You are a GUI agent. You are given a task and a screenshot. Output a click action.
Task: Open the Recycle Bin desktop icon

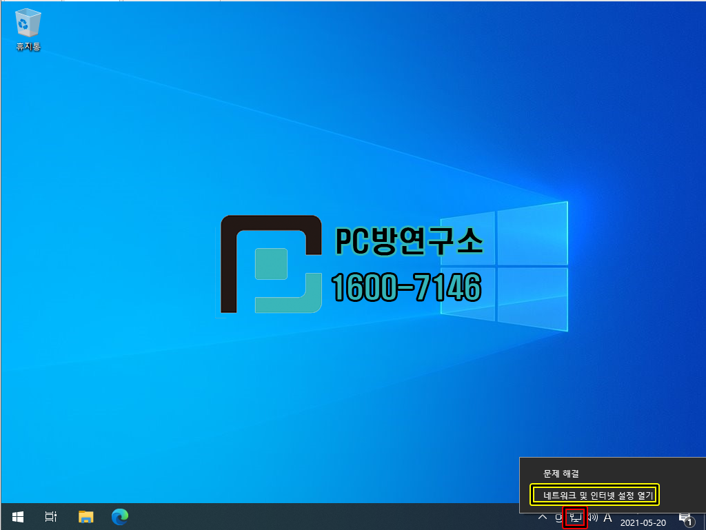pos(28,29)
